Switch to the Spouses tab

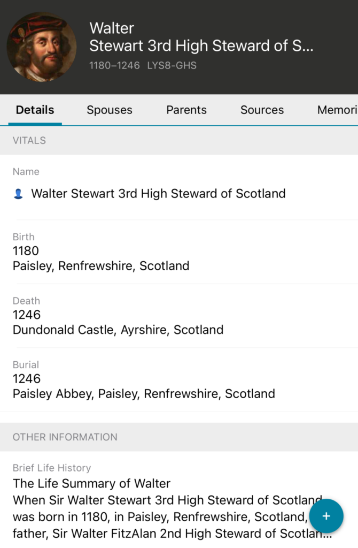(x=110, y=110)
